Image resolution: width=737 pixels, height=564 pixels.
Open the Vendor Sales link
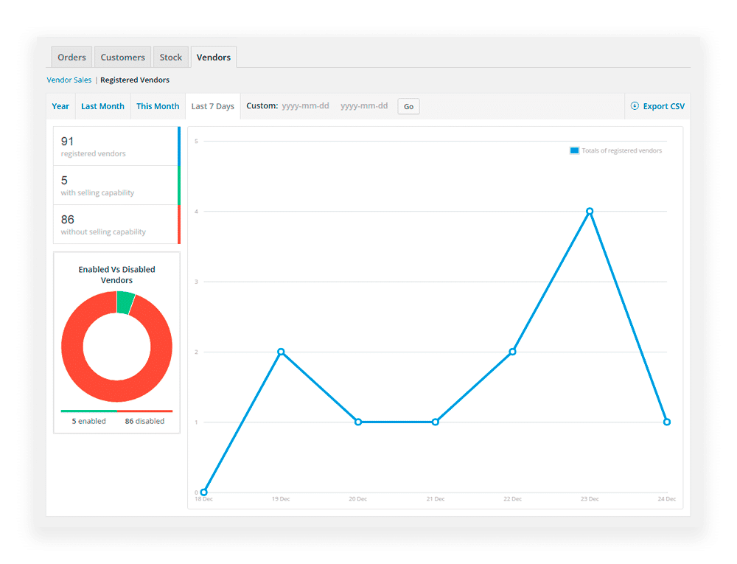tap(69, 80)
